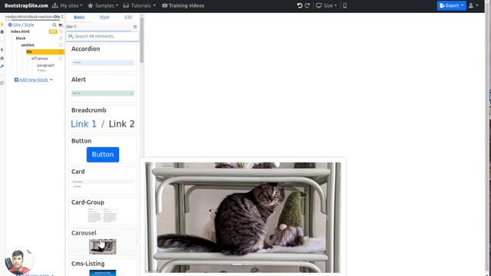Viewport: 491px width, 276px height.
Task: Click the US flag language icon
Action: tap(61, 25)
